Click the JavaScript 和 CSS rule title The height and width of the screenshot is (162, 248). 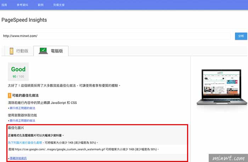coord(42,103)
